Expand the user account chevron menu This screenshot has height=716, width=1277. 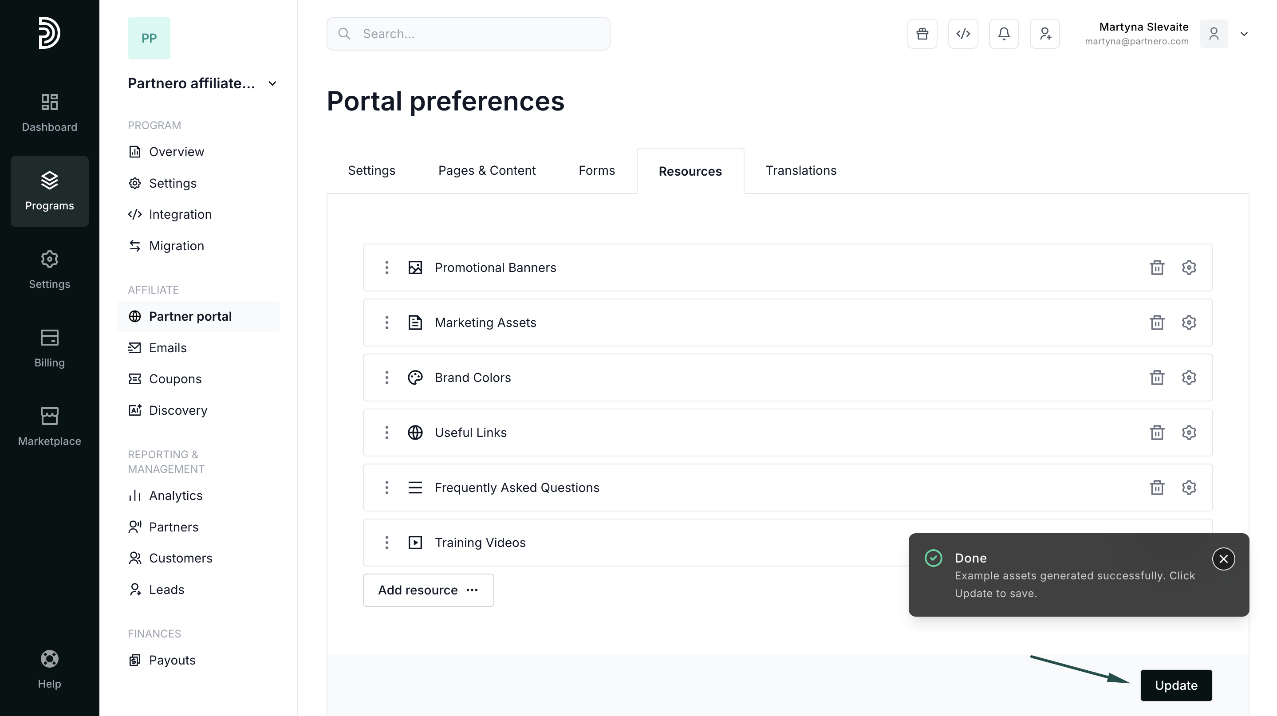tap(1244, 34)
